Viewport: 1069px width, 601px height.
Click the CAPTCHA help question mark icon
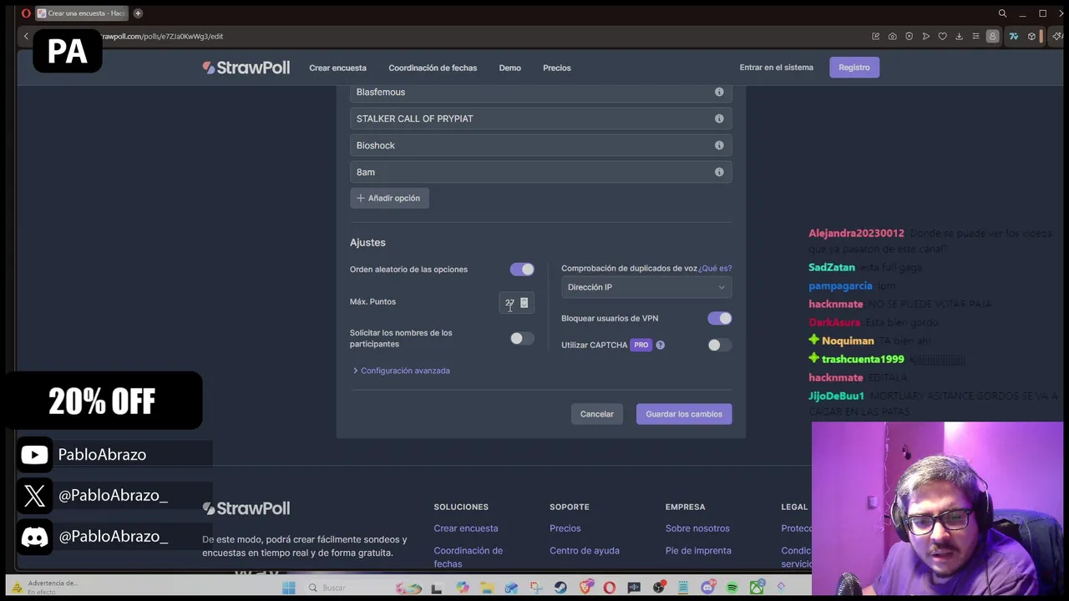click(x=660, y=345)
